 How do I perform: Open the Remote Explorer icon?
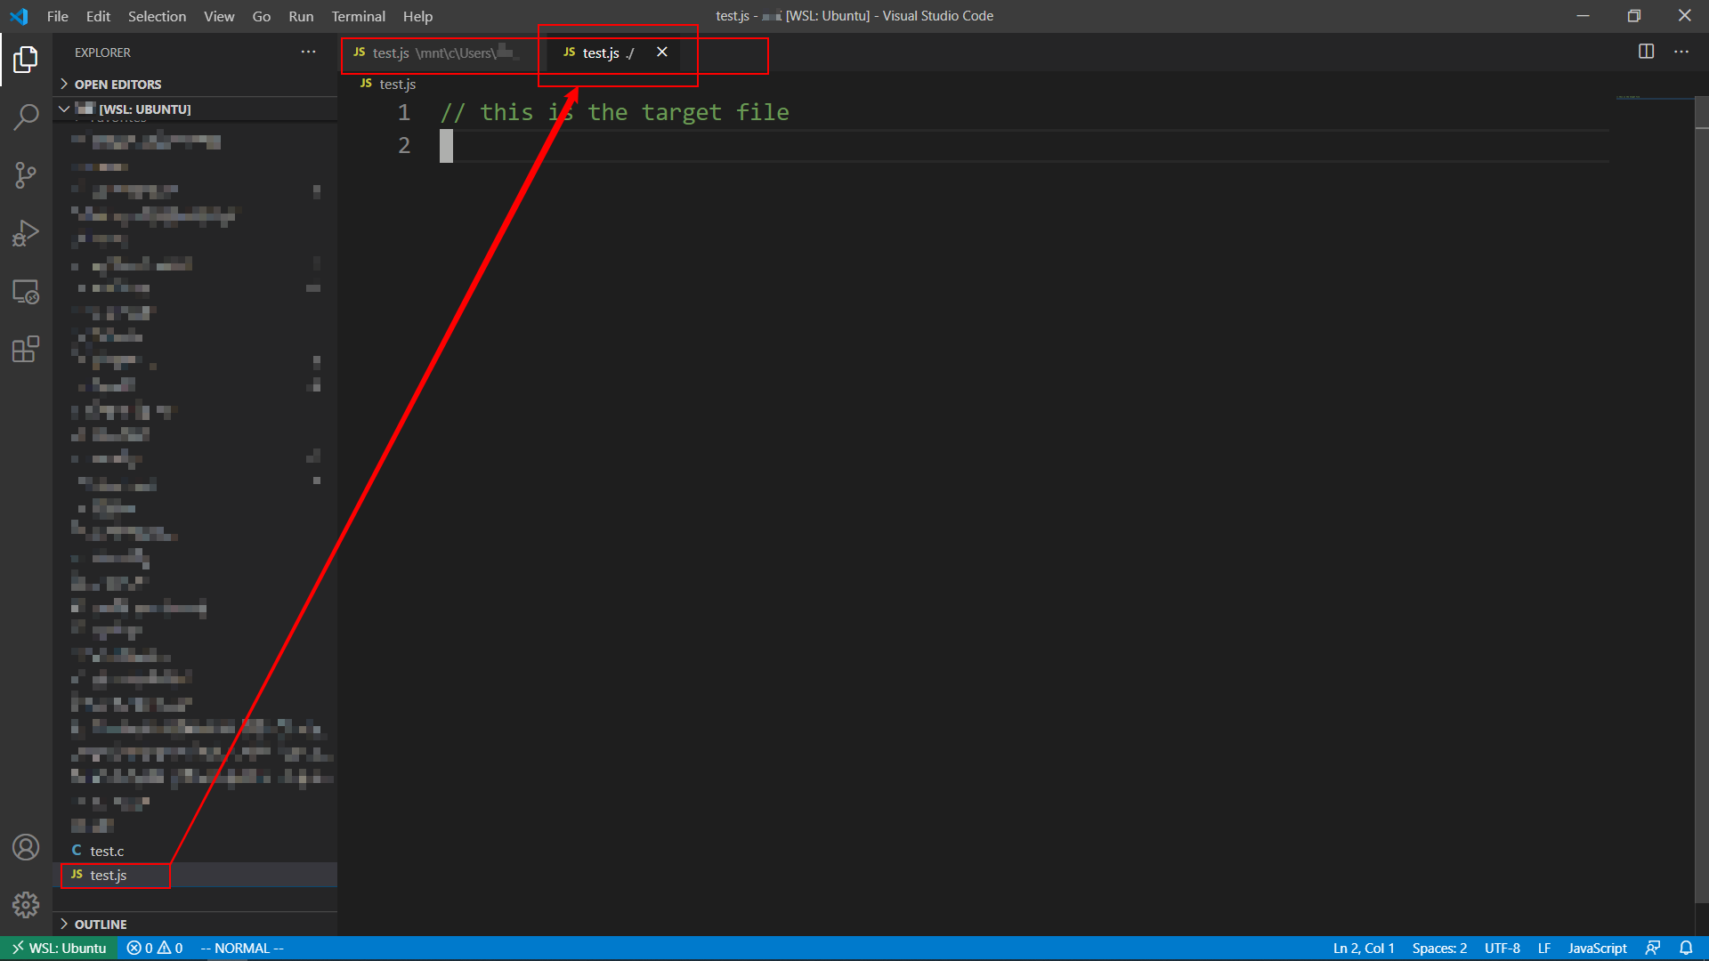(x=26, y=292)
